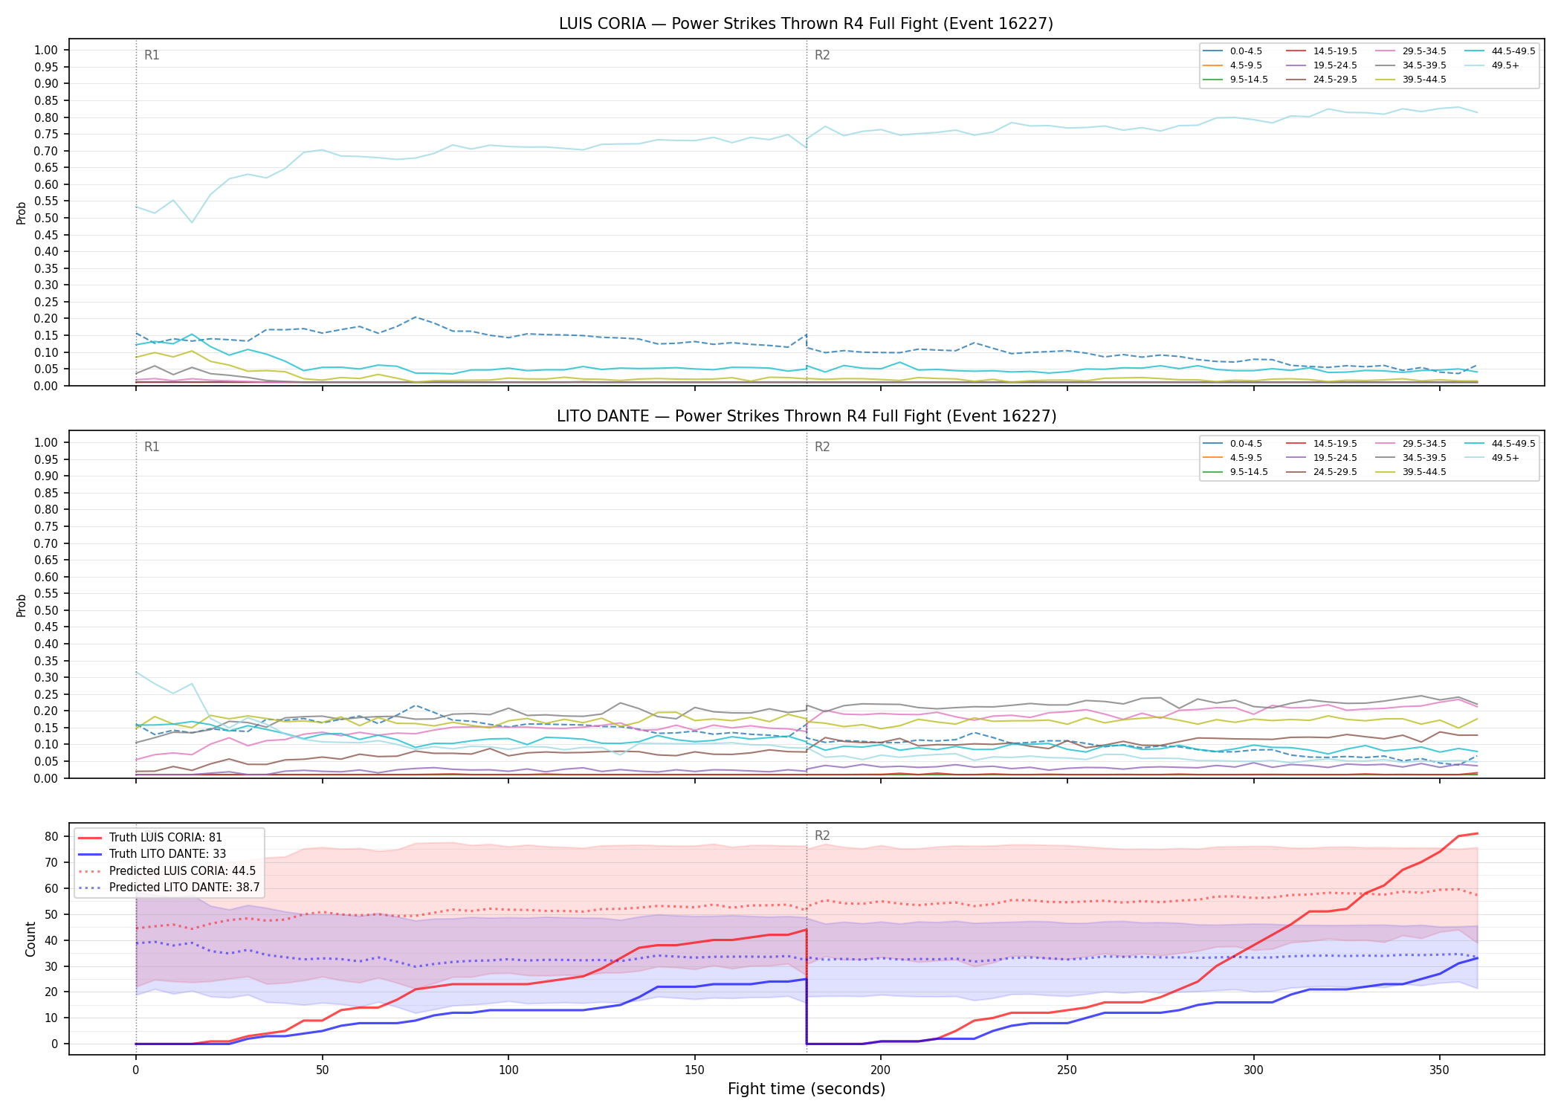
Task: Click 'Prob' y-axis label of LUIS CORIA chart
Action: coord(22,213)
